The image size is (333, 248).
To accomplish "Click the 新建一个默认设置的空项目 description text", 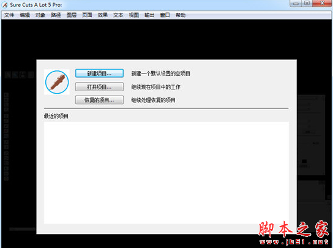I will tap(160, 73).
